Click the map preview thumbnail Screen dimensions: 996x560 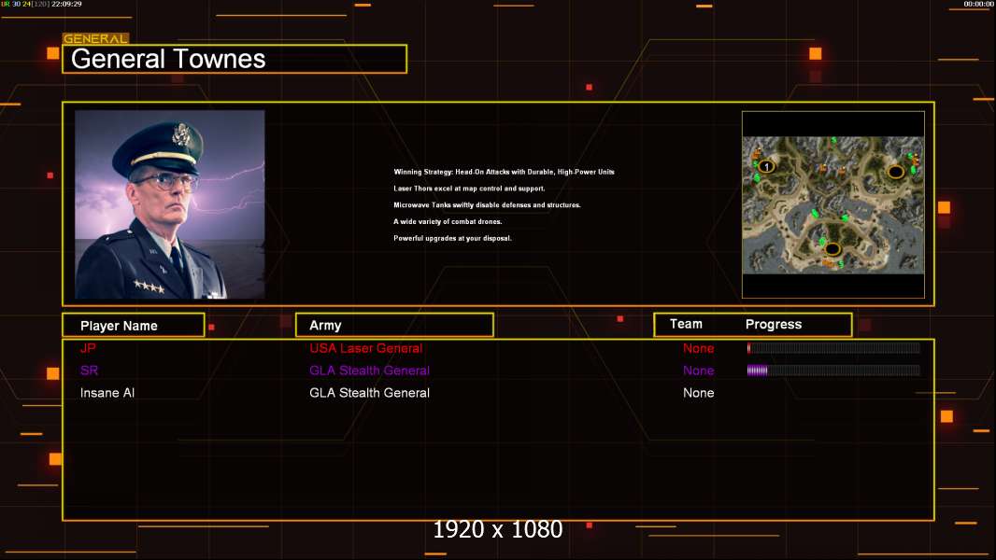[x=832, y=204]
